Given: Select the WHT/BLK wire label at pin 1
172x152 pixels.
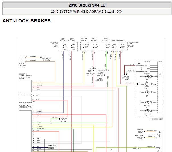Looking at the screenshot, I should pyautogui.click(x=39, y=112).
